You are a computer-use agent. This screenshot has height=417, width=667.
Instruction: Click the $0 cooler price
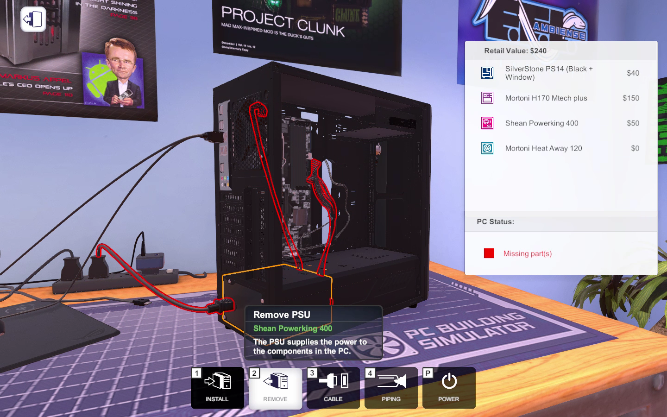click(x=635, y=148)
